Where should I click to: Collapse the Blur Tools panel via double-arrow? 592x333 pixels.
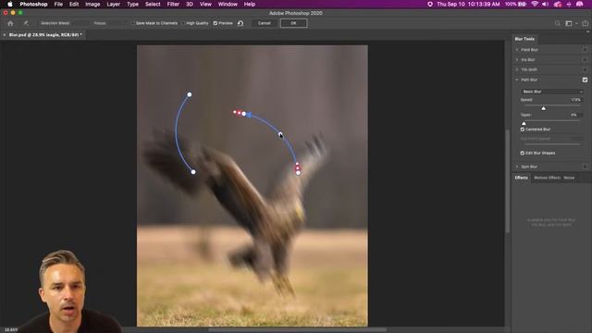587,31
